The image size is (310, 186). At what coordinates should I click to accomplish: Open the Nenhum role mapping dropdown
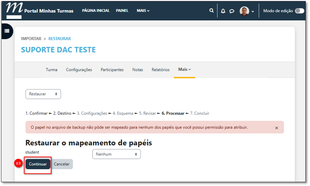[x=116, y=154]
